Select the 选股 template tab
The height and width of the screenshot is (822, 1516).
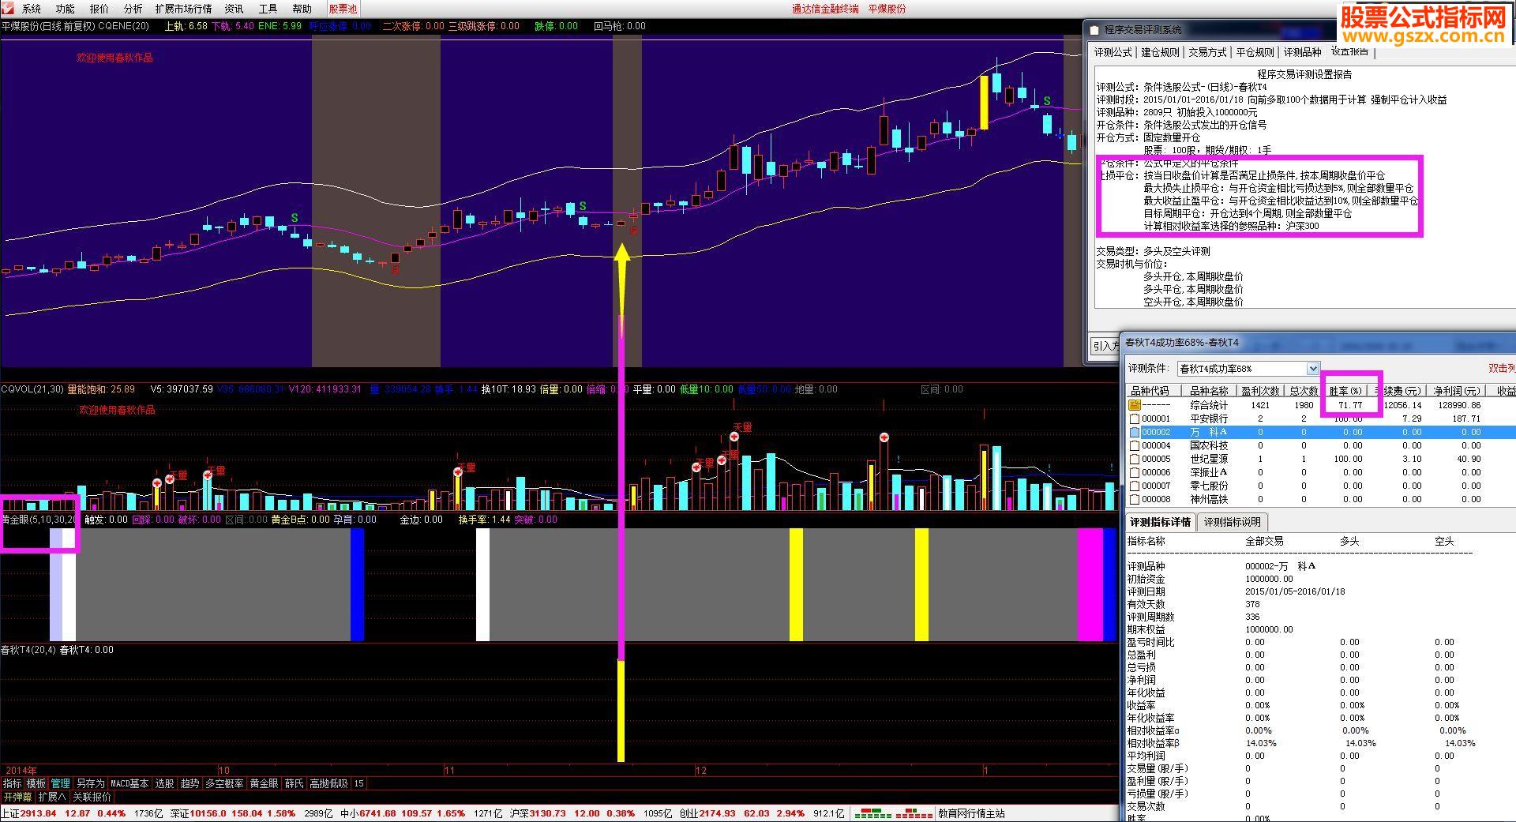164,783
